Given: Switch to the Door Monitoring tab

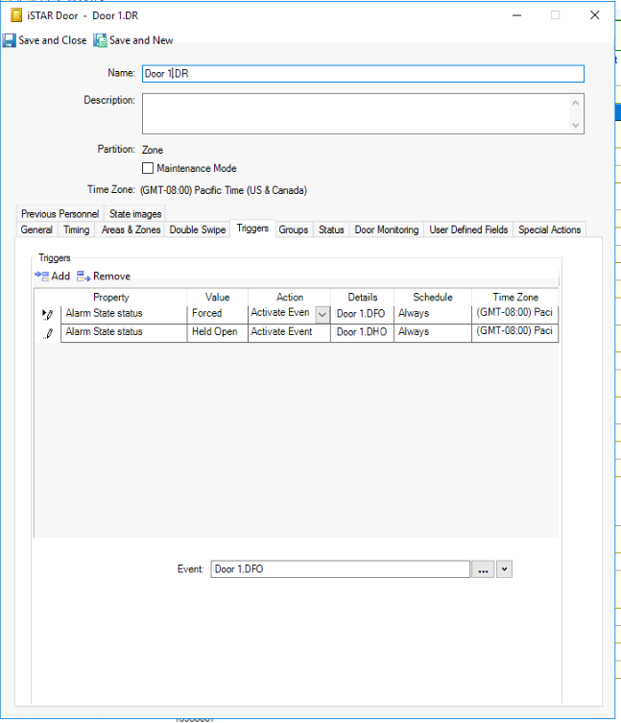Looking at the screenshot, I should click(386, 229).
